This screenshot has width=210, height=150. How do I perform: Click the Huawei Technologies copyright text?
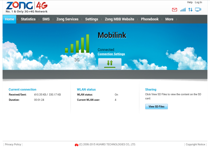pyautogui.click(x=107, y=144)
